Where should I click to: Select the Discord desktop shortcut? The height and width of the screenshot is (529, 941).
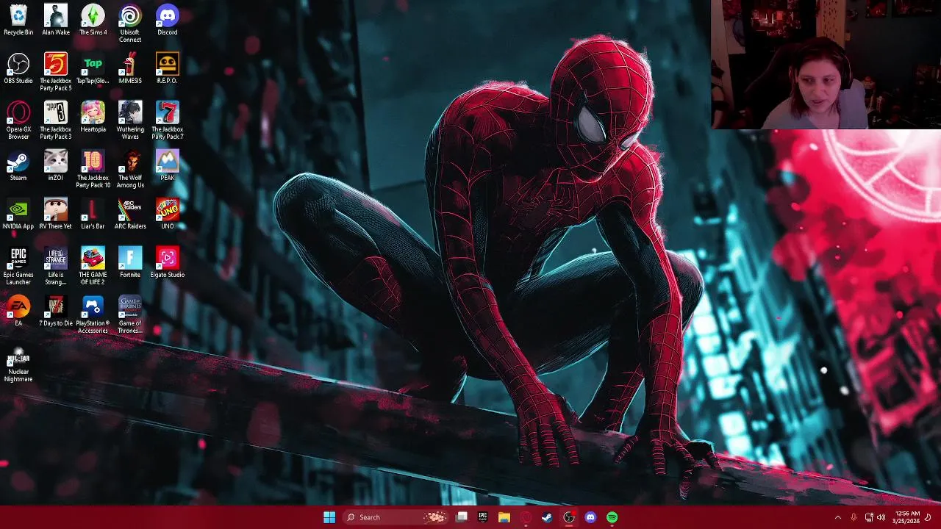(168, 20)
